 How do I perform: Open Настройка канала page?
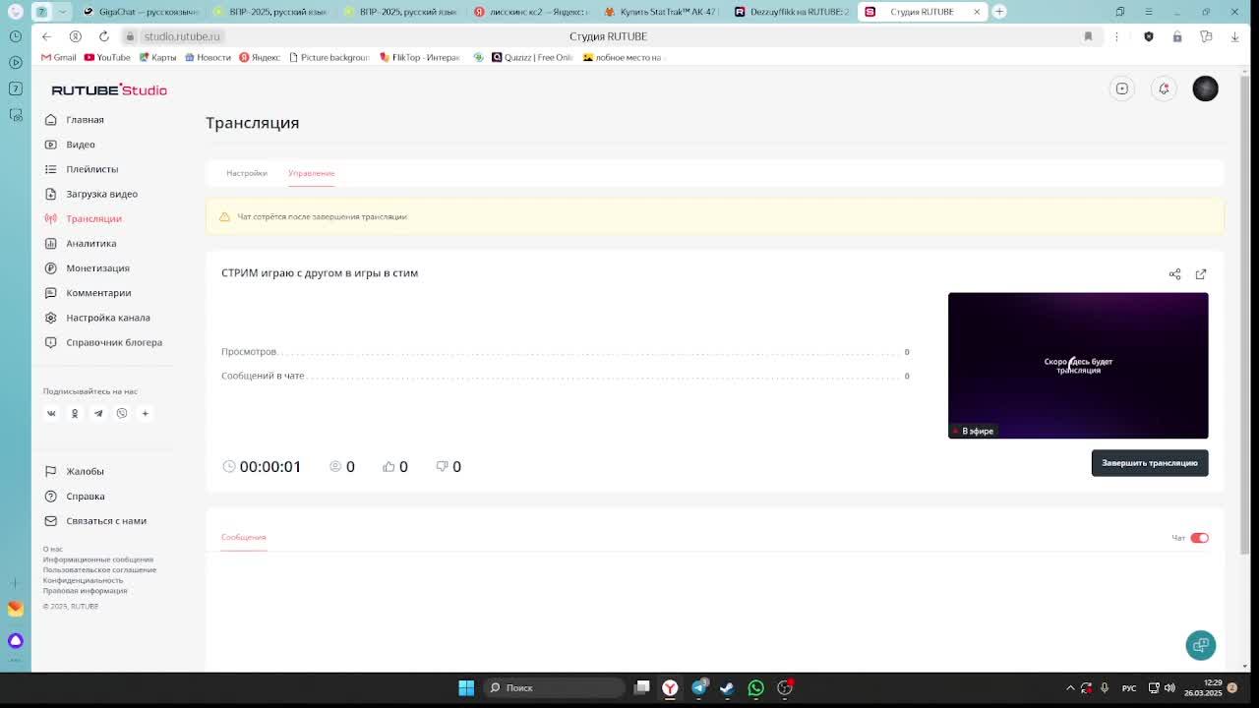click(x=108, y=318)
